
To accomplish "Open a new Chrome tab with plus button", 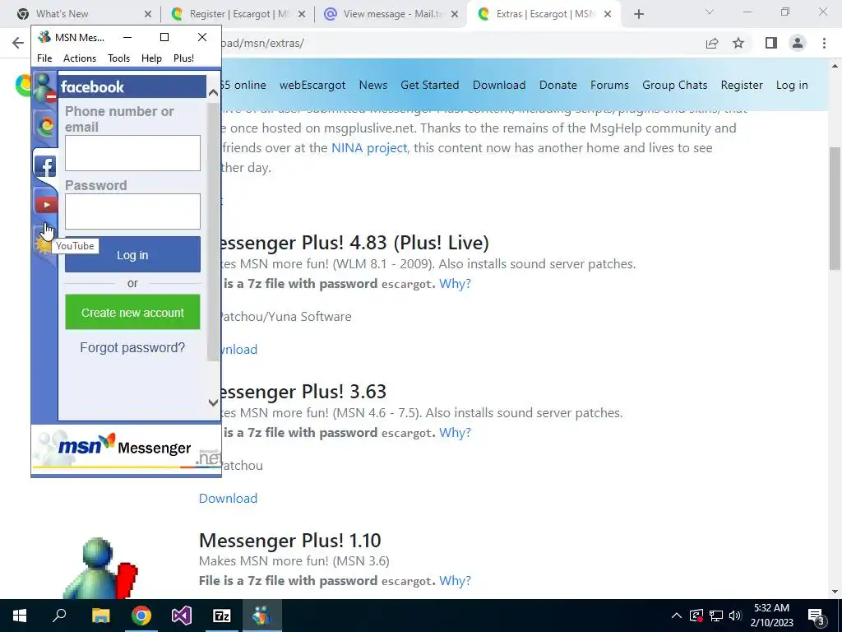I will click(x=638, y=14).
